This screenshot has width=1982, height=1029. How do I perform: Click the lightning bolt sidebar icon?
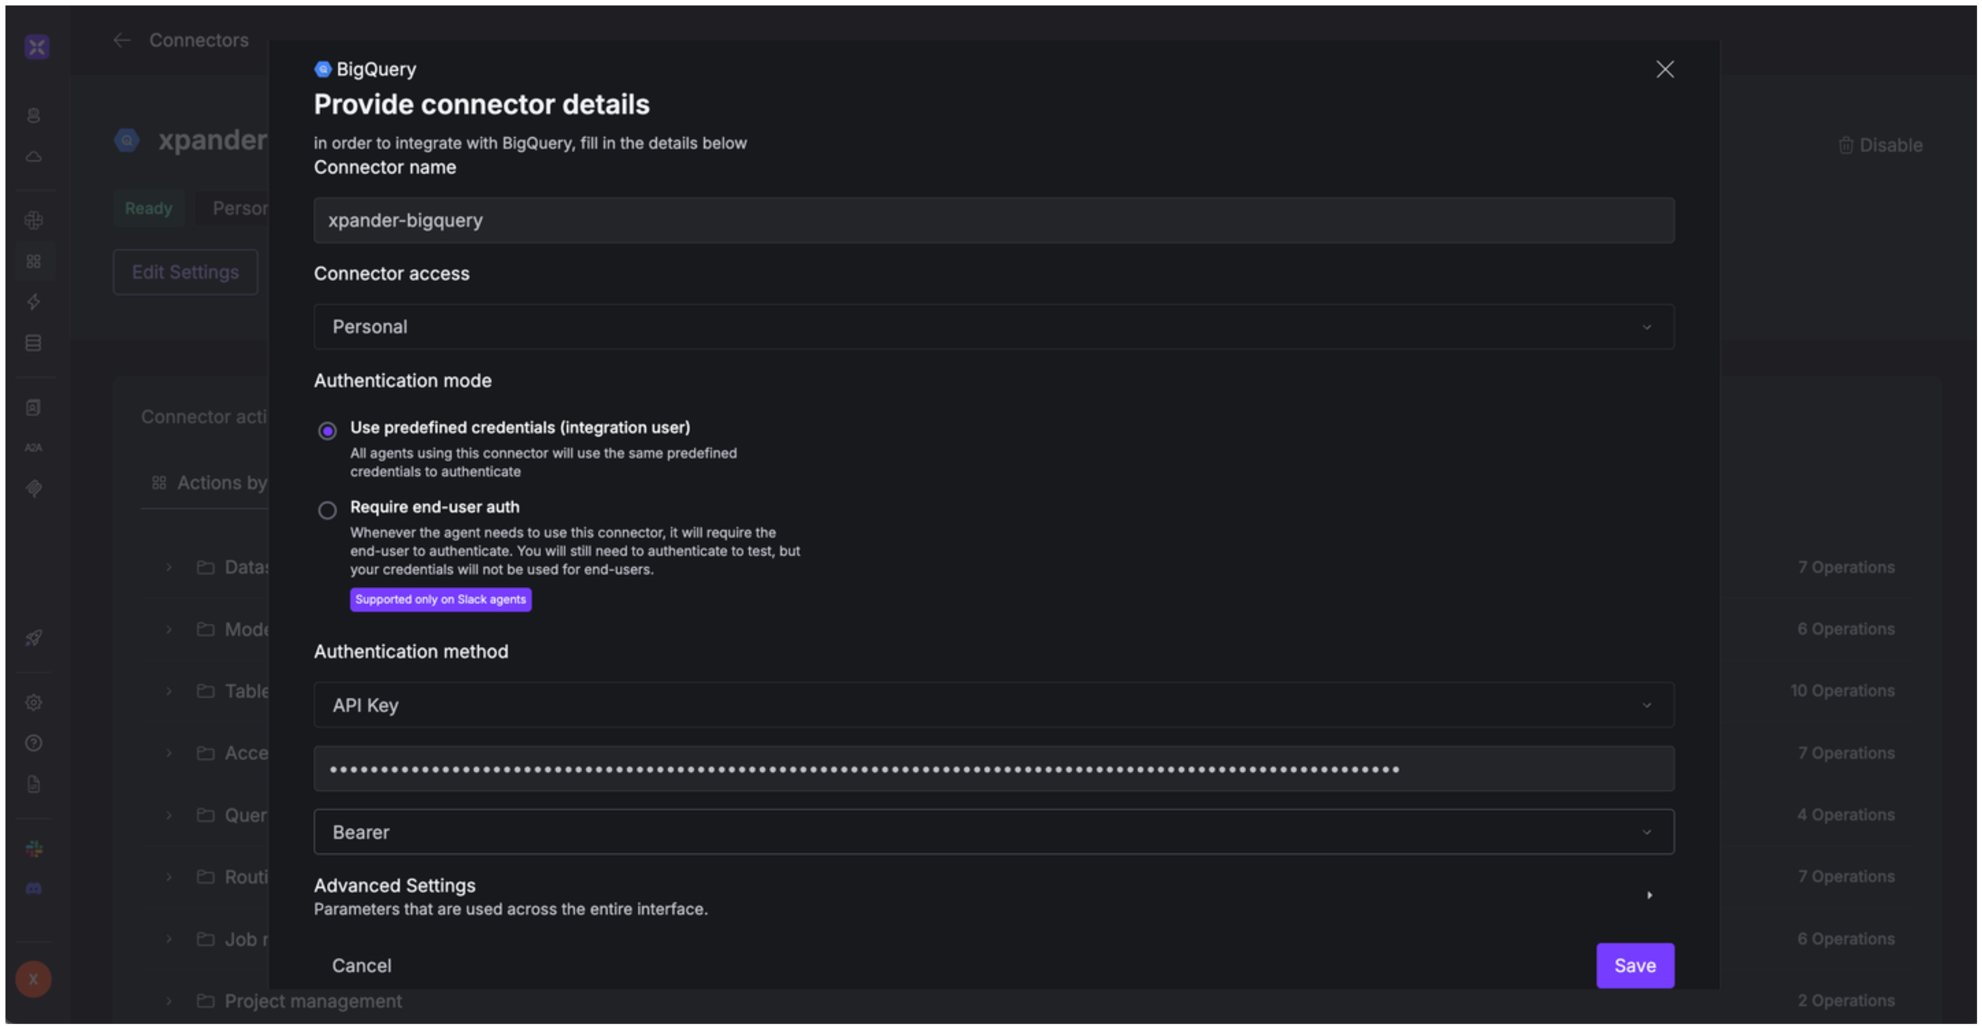point(33,302)
